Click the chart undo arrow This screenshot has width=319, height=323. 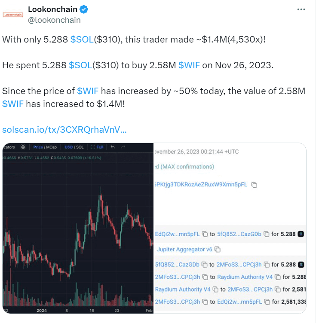[x=113, y=147]
